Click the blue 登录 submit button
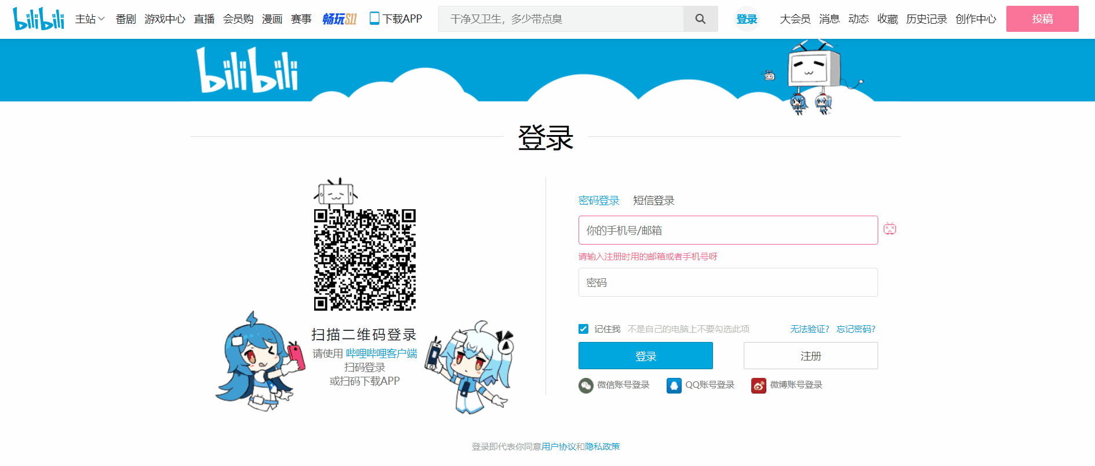The image size is (1095, 466). click(x=646, y=356)
